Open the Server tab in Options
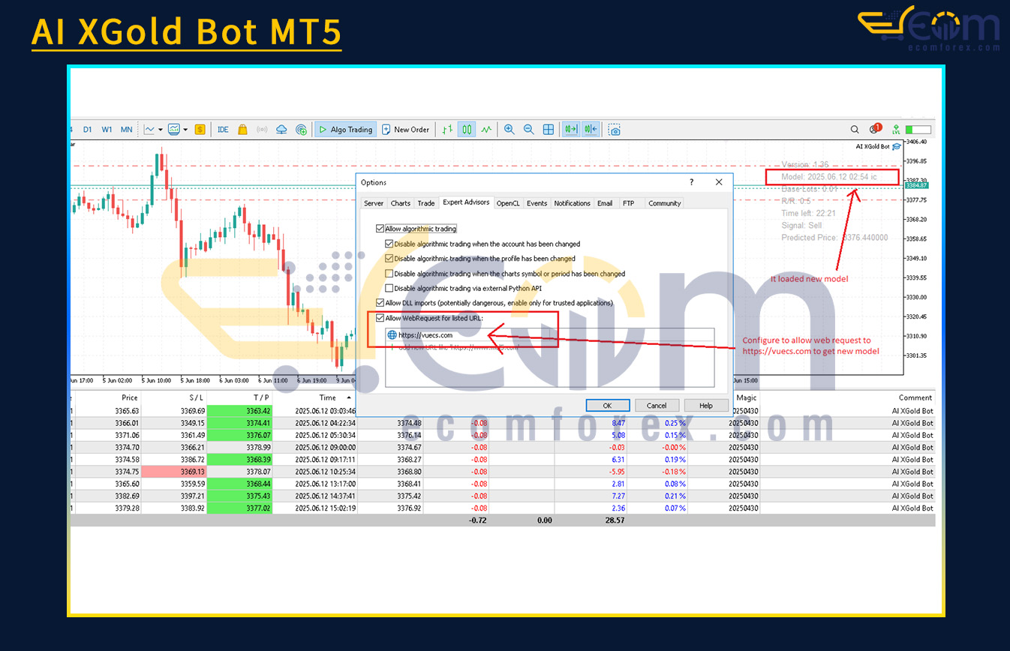 (x=374, y=203)
